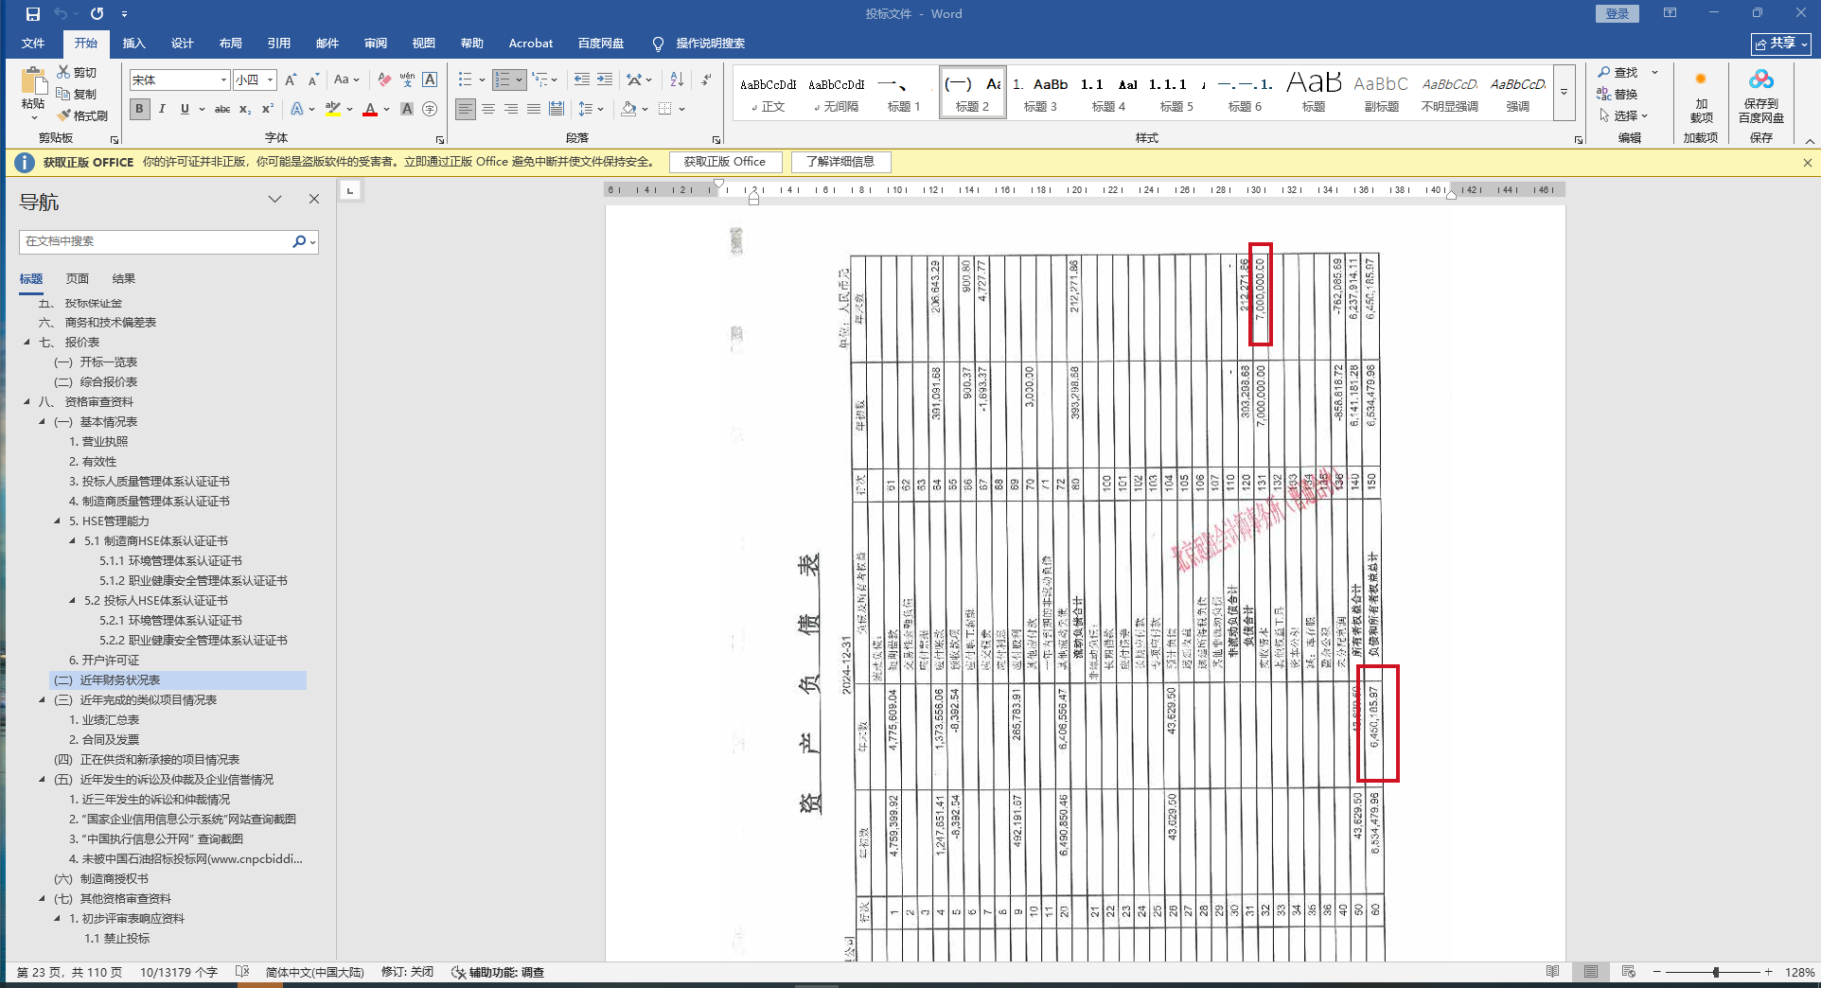Show or hide paragraph marks
Viewport: 1821px width, 988px height.
pos(706,80)
